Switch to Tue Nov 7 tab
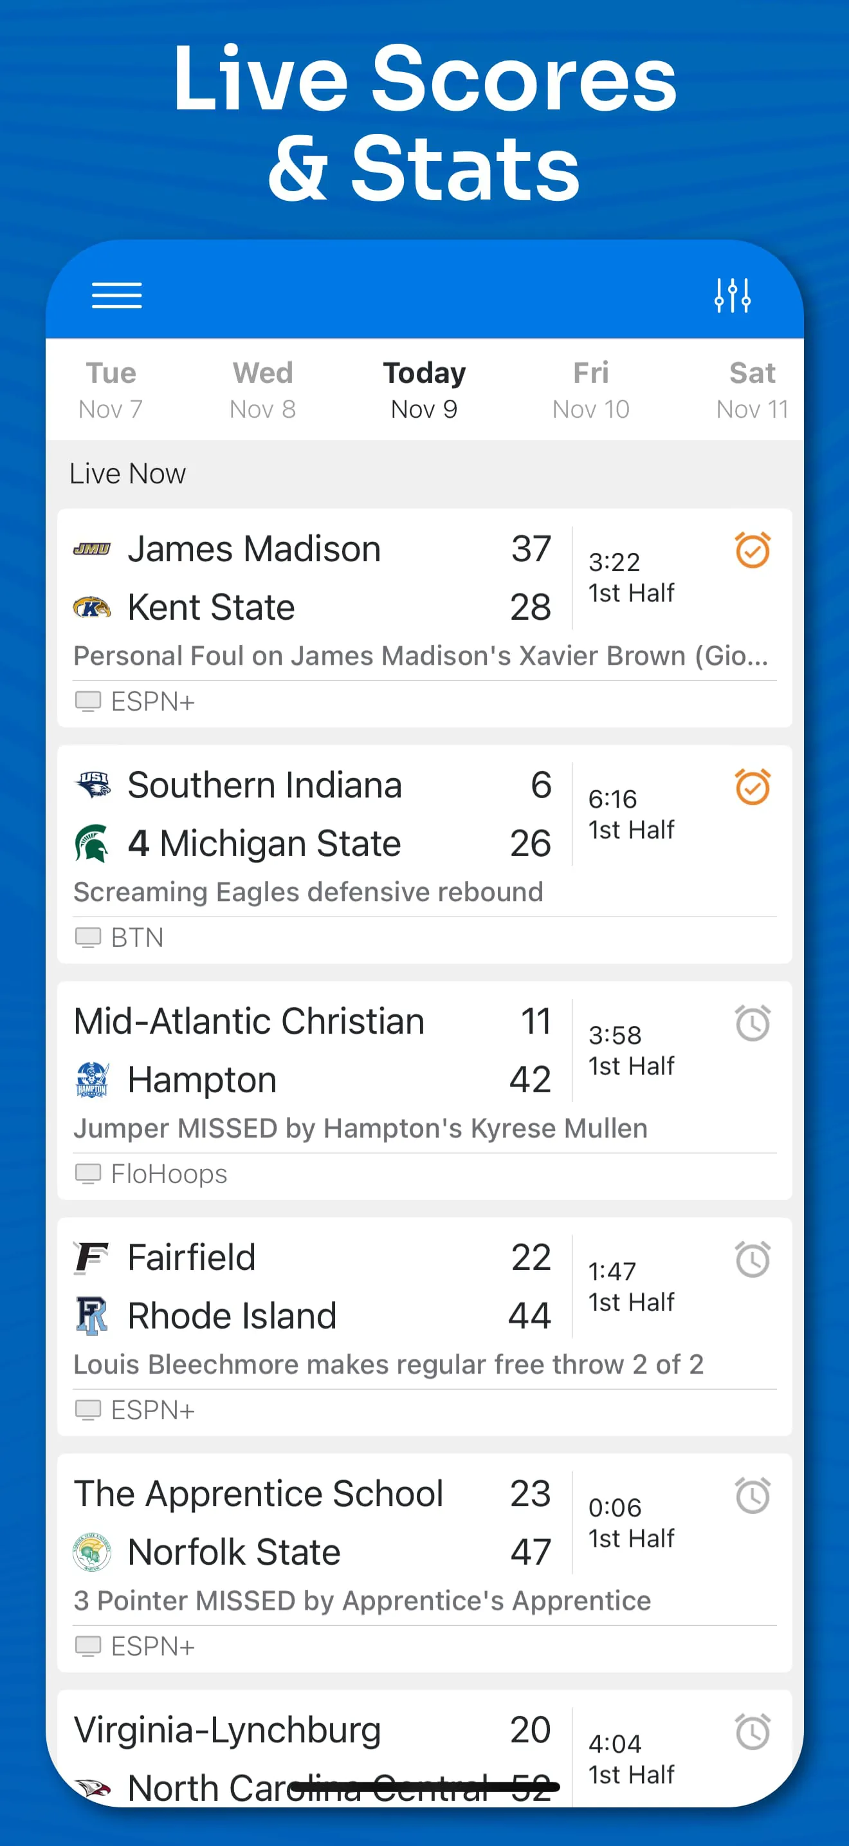The image size is (849, 1846). pos(110,390)
